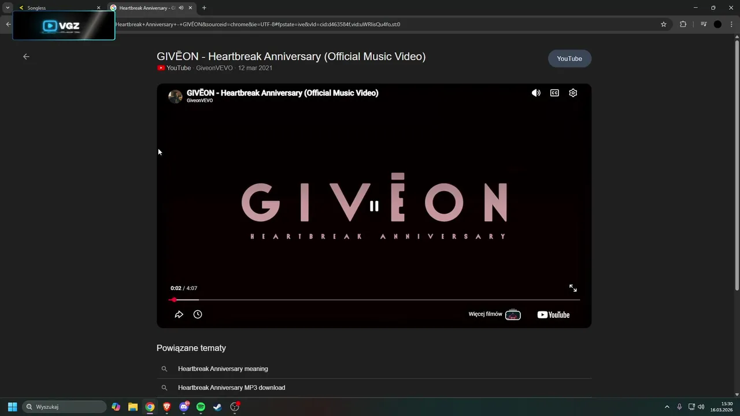Toggle closed captions (CC) in player

point(554,93)
